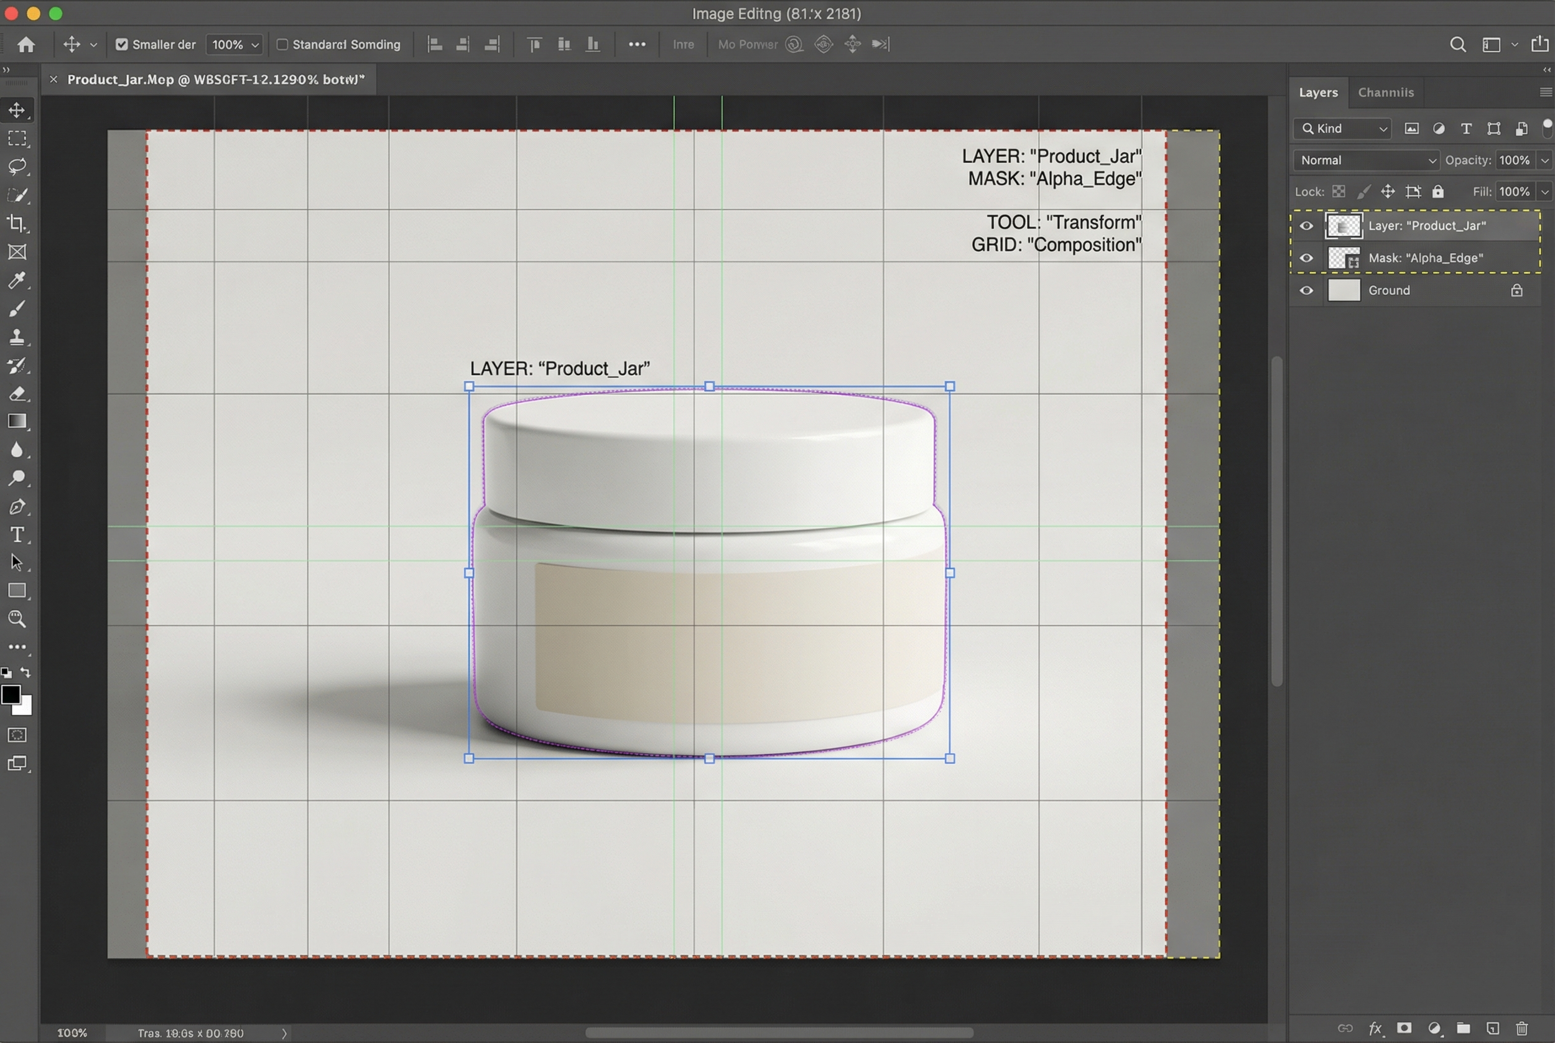This screenshot has height=1043, width=1555.
Task: Expand the Kind filter dropdown
Action: click(x=1344, y=128)
